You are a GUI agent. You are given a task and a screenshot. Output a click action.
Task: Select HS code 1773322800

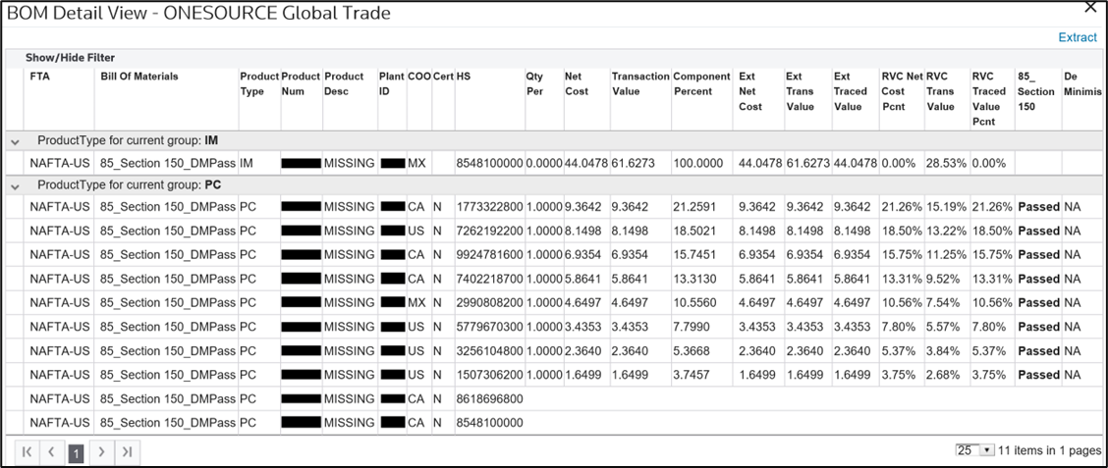pyautogui.click(x=490, y=207)
